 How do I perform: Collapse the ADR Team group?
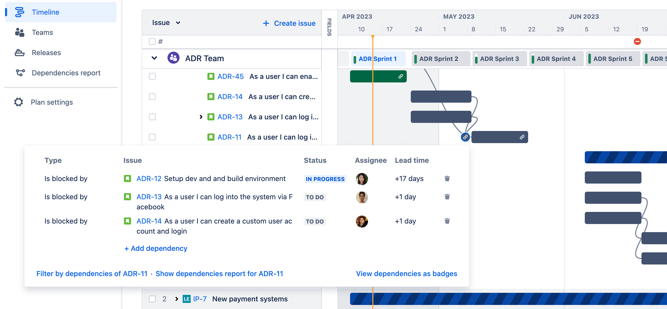pyautogui.click(x=154, y=58)
